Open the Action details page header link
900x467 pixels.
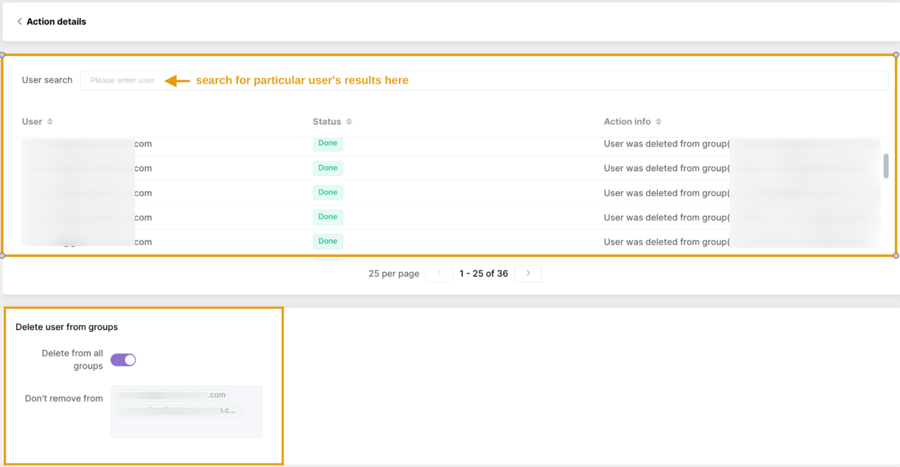point(57,21)
